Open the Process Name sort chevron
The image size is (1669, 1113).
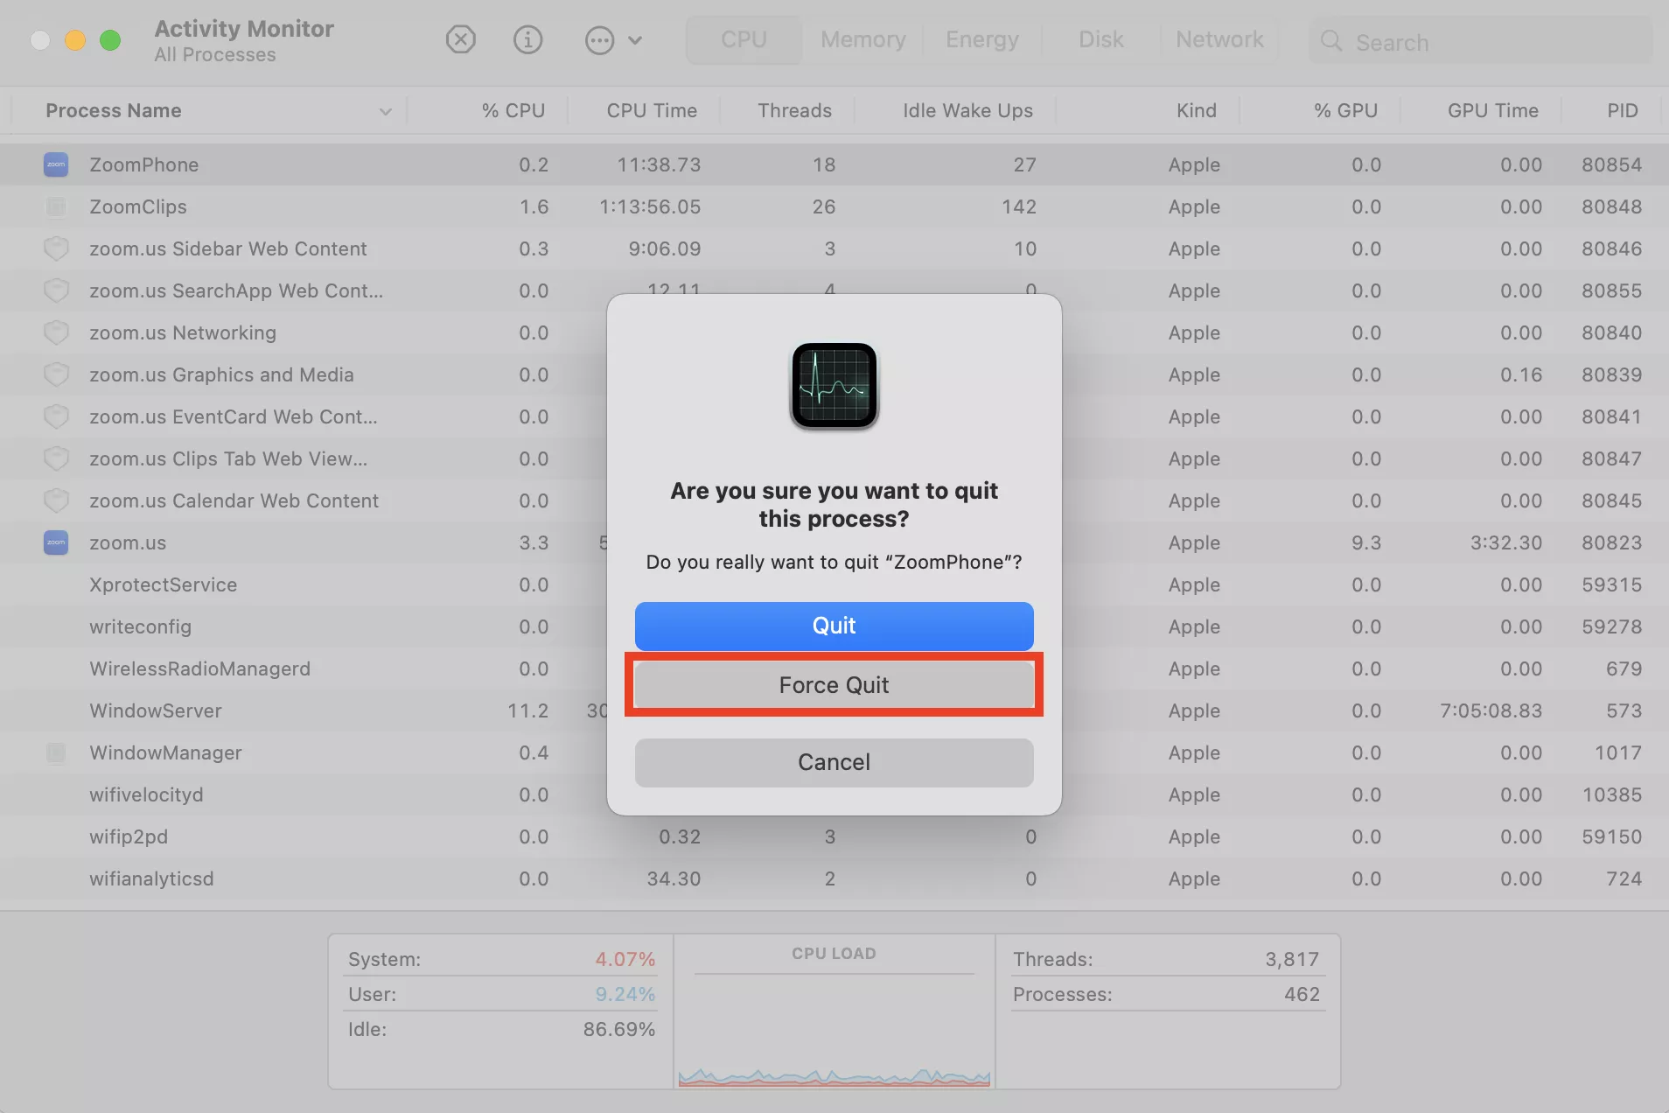[x=385, y=111]
